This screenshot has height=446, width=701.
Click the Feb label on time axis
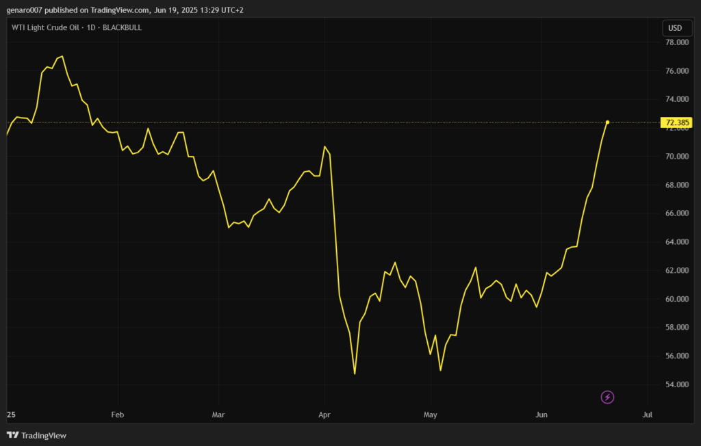point(117,415)
